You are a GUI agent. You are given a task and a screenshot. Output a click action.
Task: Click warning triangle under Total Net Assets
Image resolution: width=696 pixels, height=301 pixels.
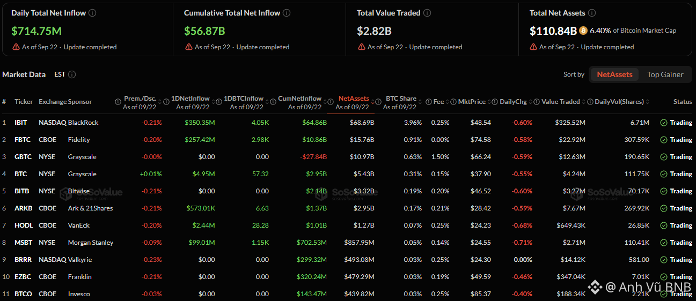tap(533, 47)
